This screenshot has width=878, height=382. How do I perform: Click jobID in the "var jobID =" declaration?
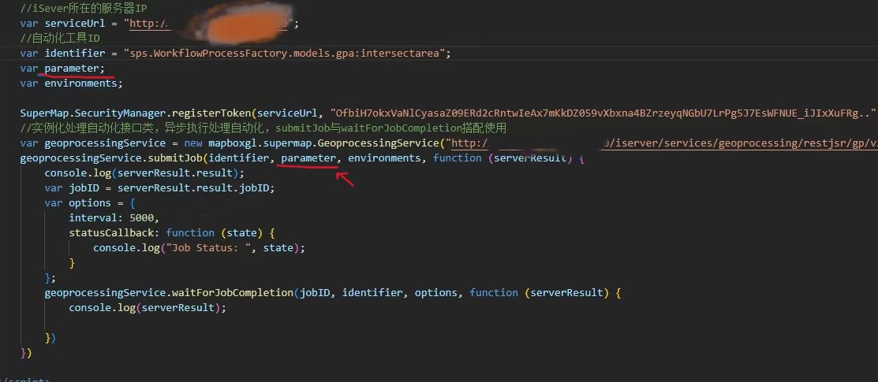coord(84,188)
